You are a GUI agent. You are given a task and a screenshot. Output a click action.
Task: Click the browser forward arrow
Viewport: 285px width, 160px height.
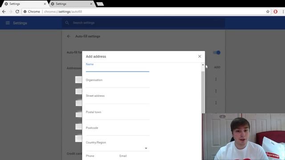[11, 12]
